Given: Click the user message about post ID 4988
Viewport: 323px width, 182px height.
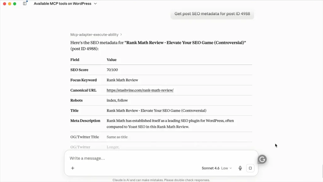Looking at the screenshot, I should pos(212,14).
